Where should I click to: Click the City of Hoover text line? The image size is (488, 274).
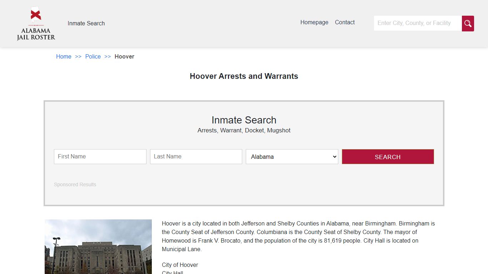(180, 265)
